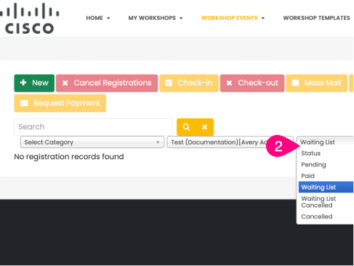354x266 pixels.
Task: Click the Waiting List status dropdown field
Action: pyautogui.click(x=325, y=142)
